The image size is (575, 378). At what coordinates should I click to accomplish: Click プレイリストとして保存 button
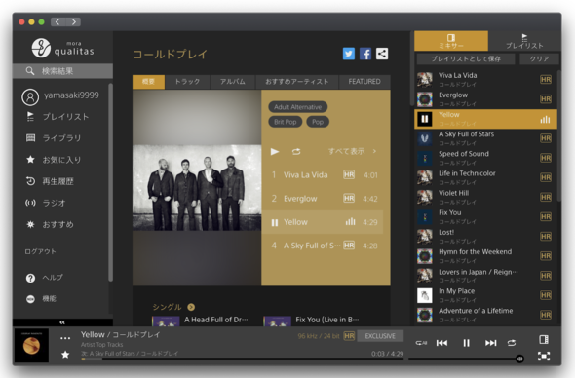[x=466, y=58]
